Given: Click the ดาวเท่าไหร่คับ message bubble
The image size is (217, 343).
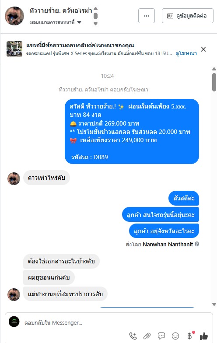Looking at the screenshot, I should [x=46, y=178].
